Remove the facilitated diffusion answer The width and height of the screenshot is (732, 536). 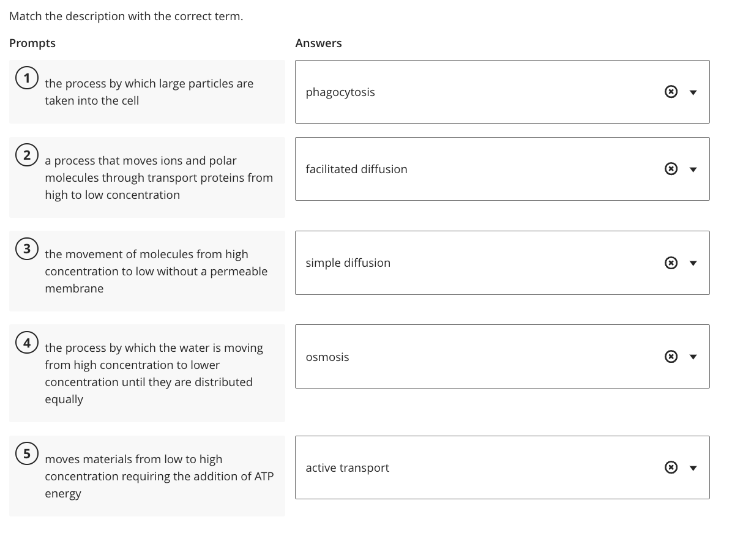pyautogui.click(x=671, y=168)
